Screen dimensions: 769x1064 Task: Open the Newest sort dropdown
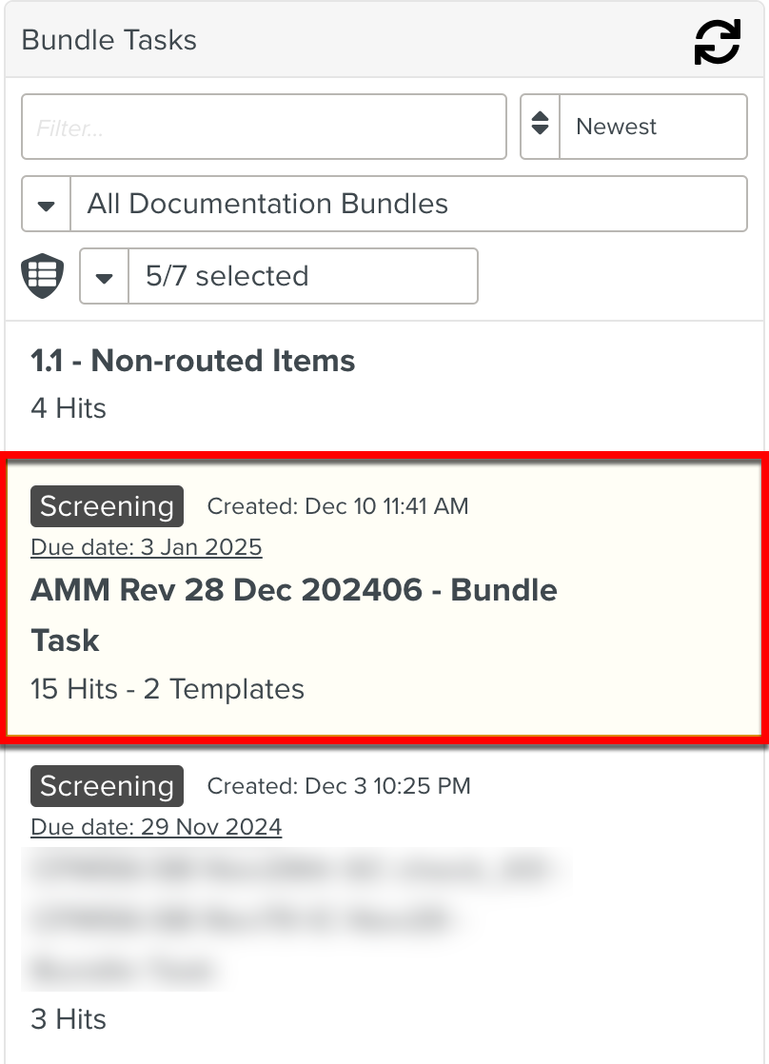(x=652, y=127)
